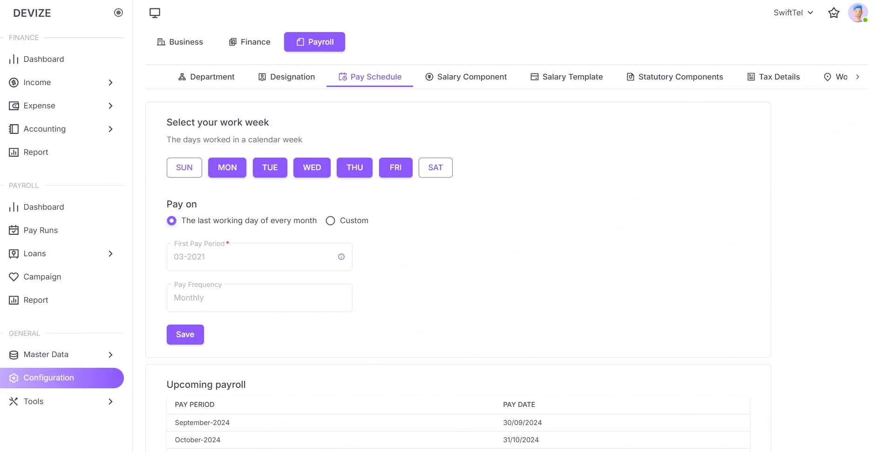The width and height of the screenshot is (876, 452).
Task: Click the Configuration gear icon
Action: coord(14,378)
